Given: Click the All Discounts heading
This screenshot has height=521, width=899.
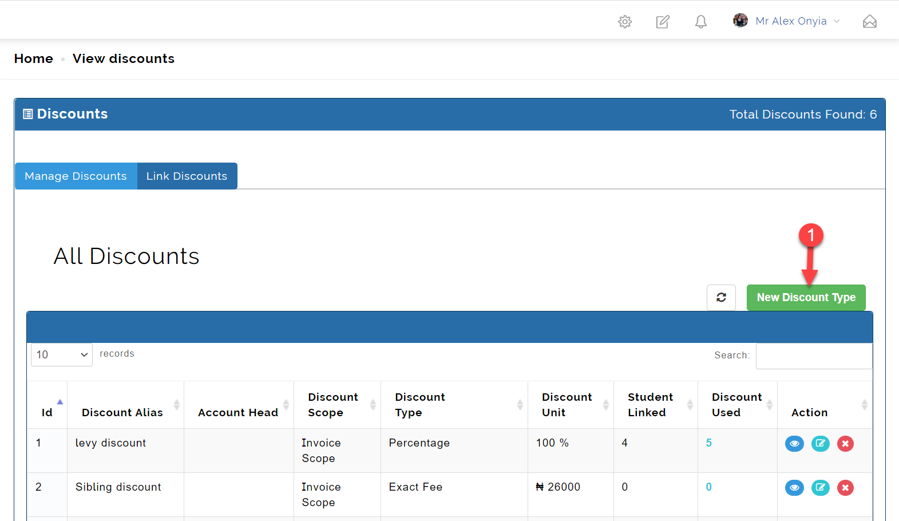Looking at the screenshot, I should coord(126,256).
